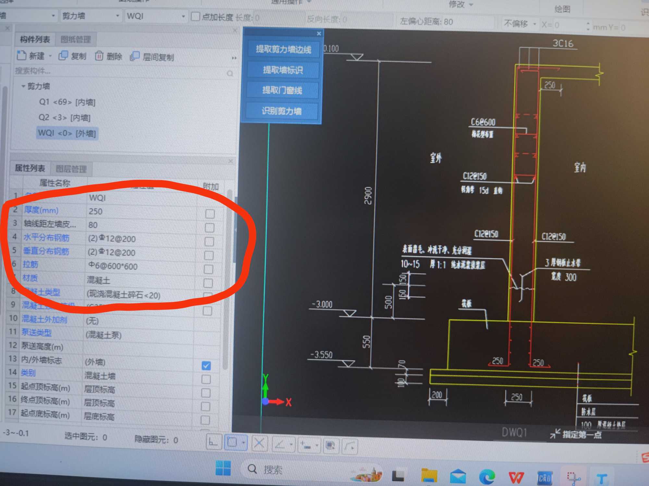The image size is (649, 486).
Task: Toggle orthogonal mode icon in status bar
Action: [214, 442]
